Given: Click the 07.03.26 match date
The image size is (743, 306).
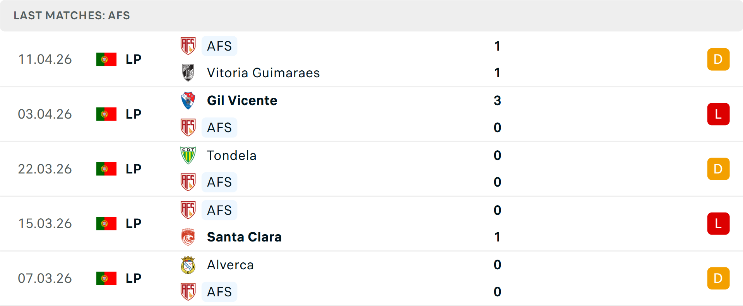Looking at the screenshot, I should (x=45, y=278).
